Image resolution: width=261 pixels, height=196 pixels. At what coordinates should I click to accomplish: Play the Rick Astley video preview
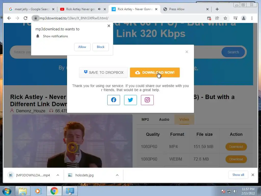tap(72, 147)
